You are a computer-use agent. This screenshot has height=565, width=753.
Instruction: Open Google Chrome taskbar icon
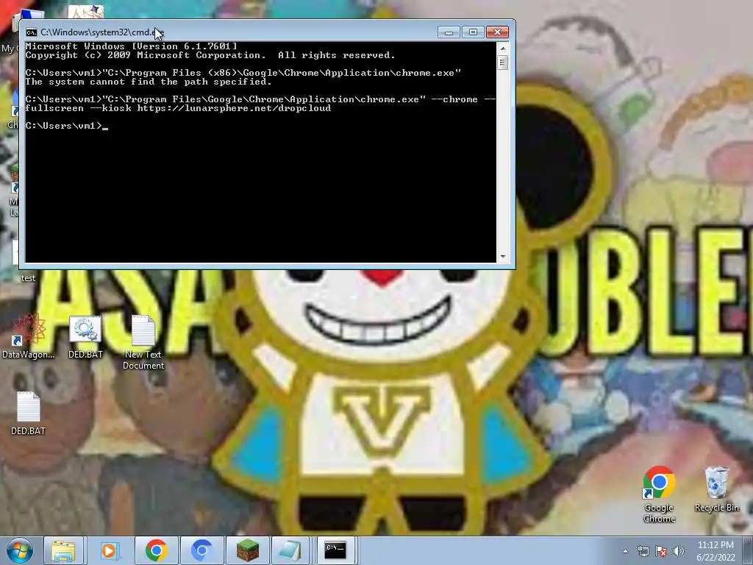coord(156,550)
